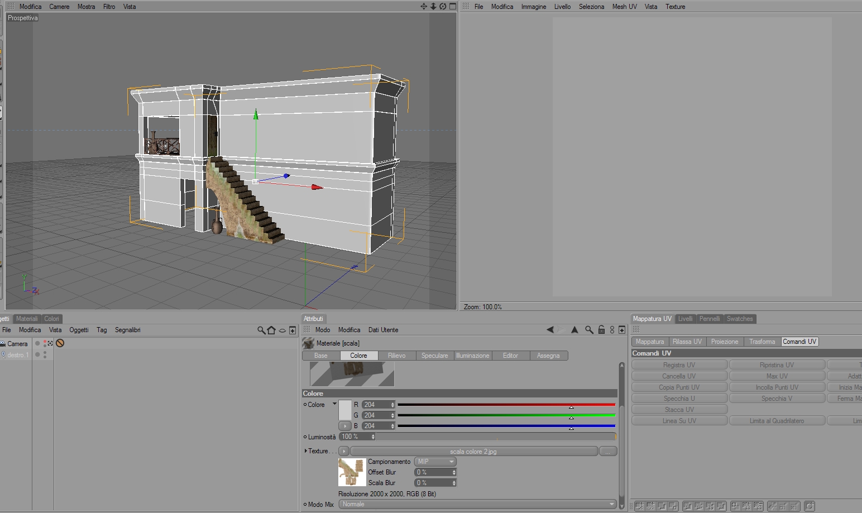Toggle Camera editor visibility dots
This screenshot has width=862, height=513.
pyautogui.click(x=45, y=343)
